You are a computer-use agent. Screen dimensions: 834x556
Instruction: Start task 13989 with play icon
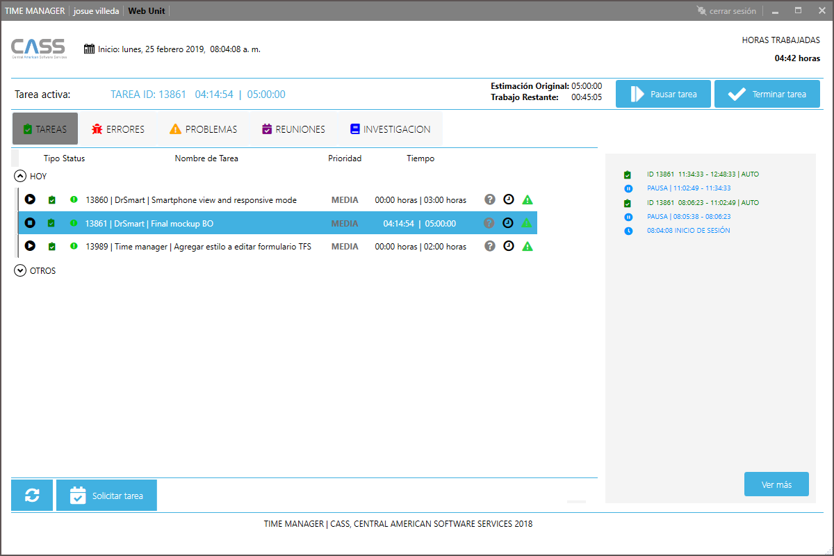[30, 246]
